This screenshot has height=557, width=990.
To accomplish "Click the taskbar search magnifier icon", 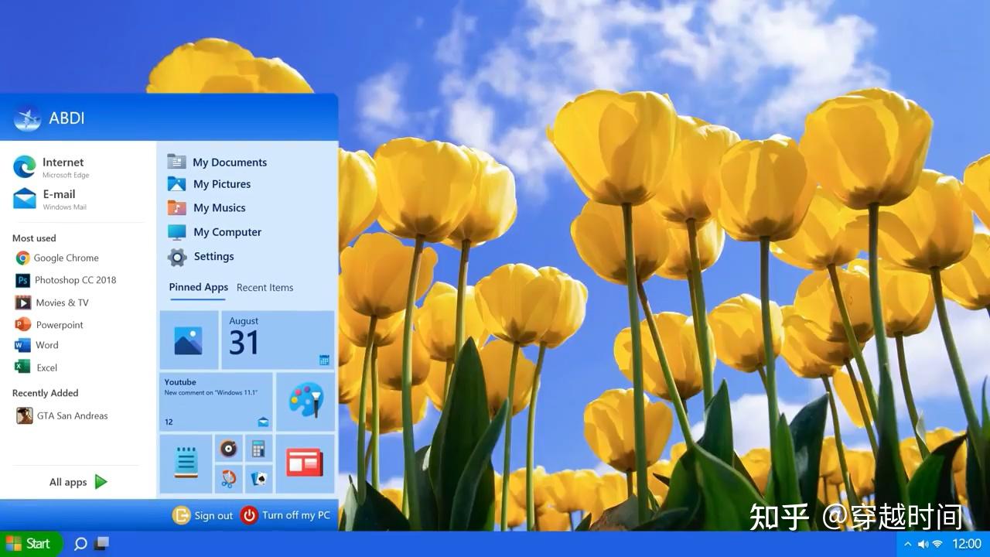I will [x=80, y=544].
